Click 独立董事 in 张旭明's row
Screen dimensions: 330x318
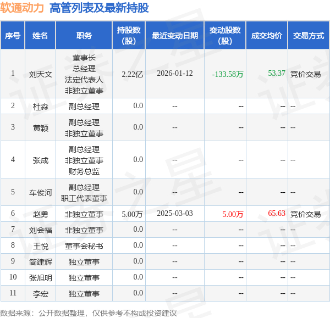(x=84, y=278)
